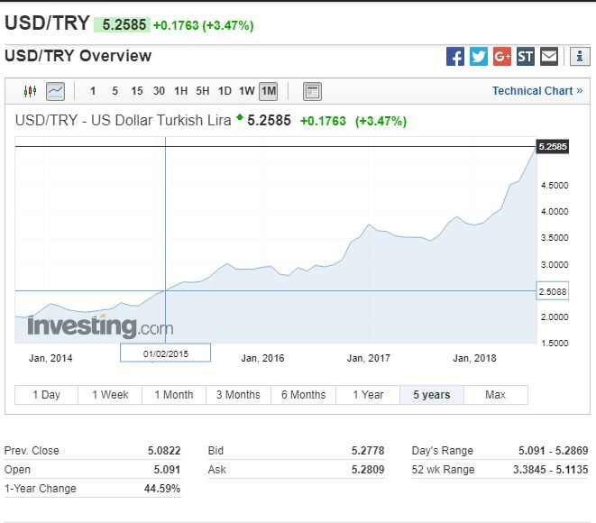The width and height of the screenshot is (596, 523).
Task: Email this page via envelope icon
Action: pyautogui.click(x=549, y=57)
